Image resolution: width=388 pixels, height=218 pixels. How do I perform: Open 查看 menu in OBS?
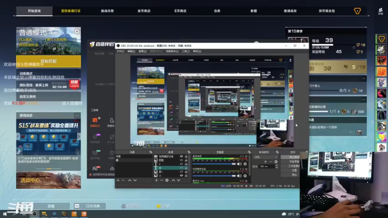pos(142,51)
